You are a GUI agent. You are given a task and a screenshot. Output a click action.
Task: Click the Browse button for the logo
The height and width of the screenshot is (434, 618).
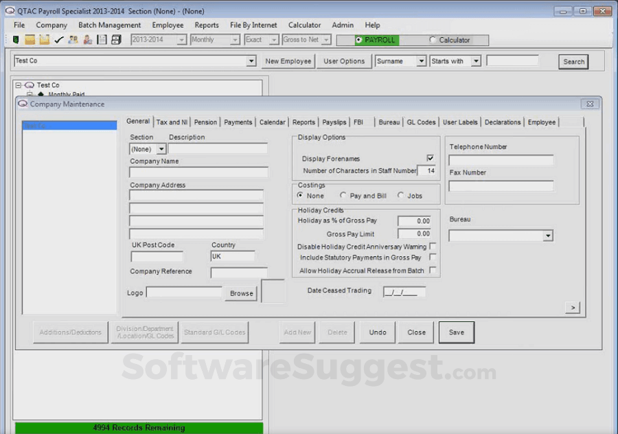(240, 293)
